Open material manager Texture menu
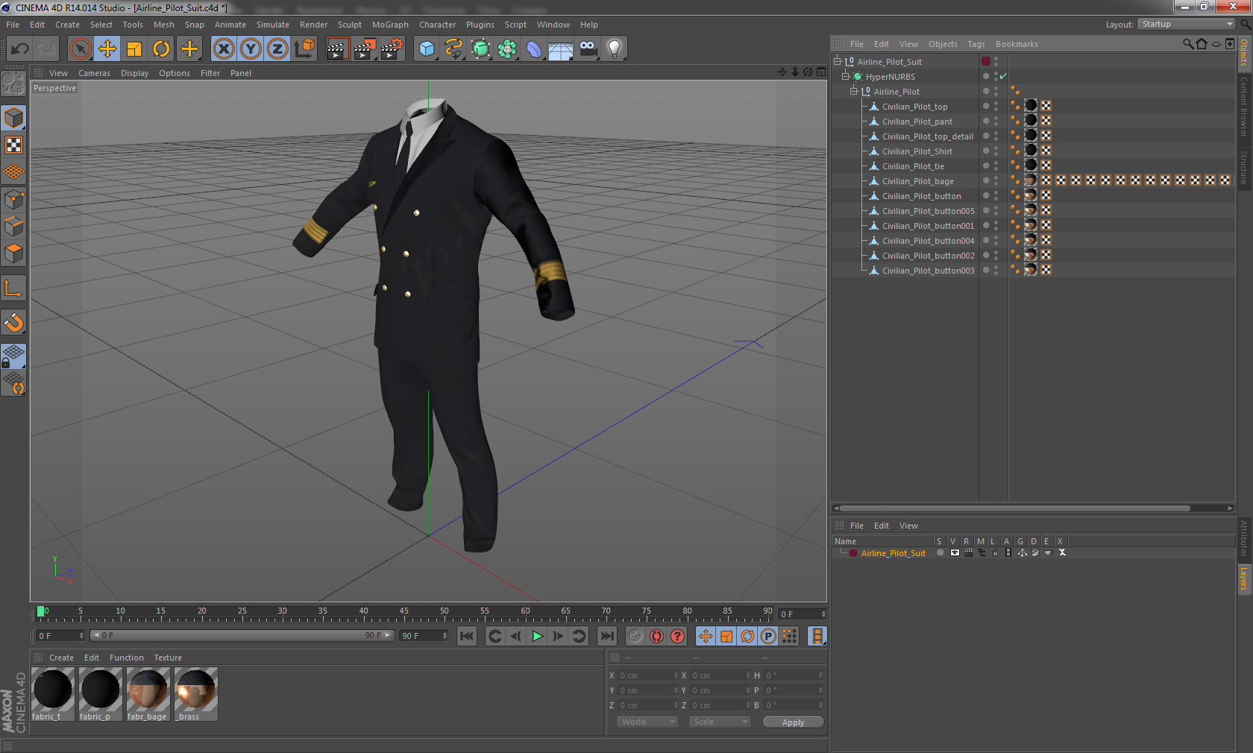The width and height of the screenshot is (1253, 753). (x=168, y=658)
